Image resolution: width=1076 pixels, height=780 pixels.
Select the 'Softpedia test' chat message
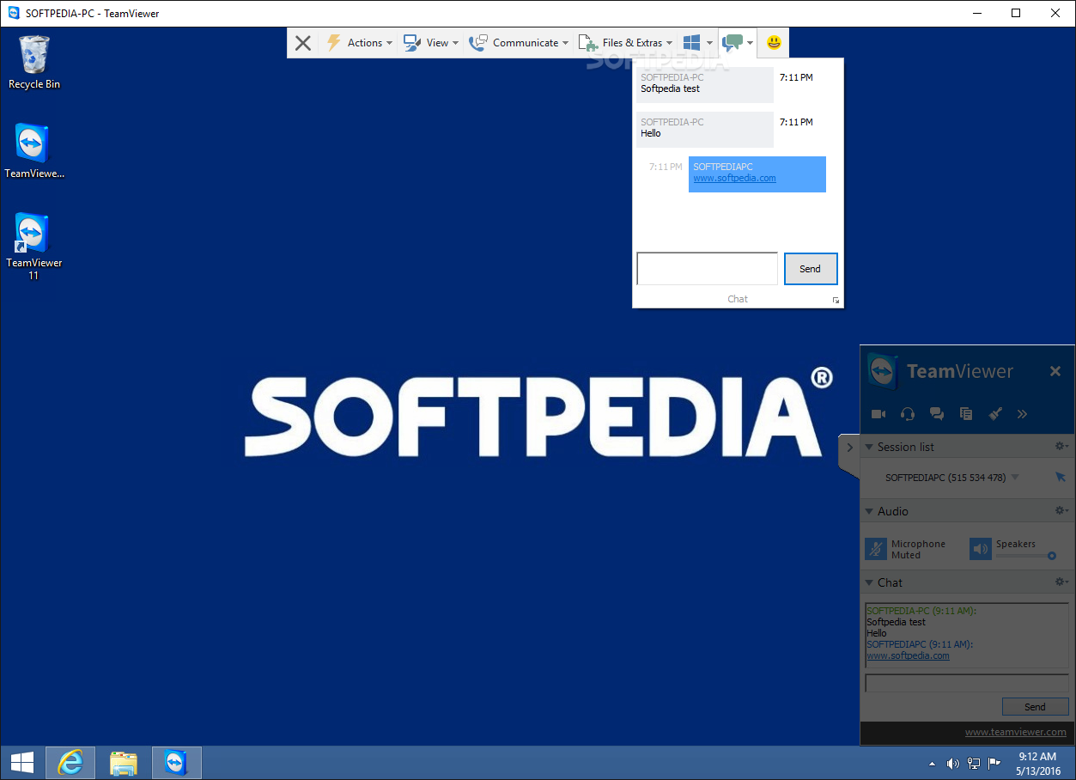click(x=704, y=84)
